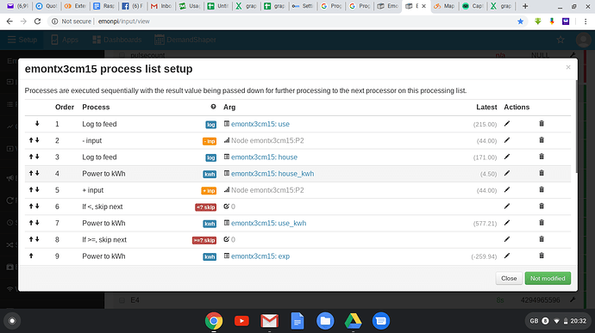Delete process 6 'If <, skip next'
595x333 pixels.
coord(542,207)
